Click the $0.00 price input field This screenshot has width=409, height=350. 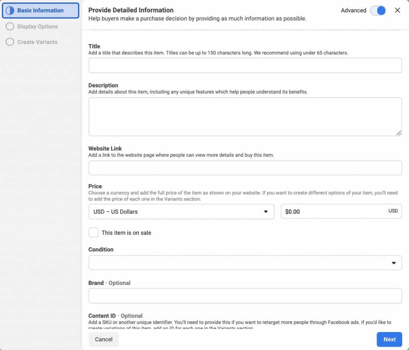(341, 212)
